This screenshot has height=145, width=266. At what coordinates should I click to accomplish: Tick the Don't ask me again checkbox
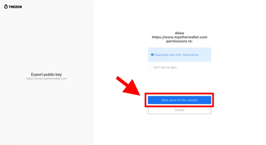pyautogui.click(x=150, y=68)
